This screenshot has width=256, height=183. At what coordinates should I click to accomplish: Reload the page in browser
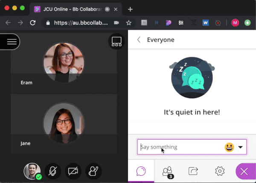[32, 23]
